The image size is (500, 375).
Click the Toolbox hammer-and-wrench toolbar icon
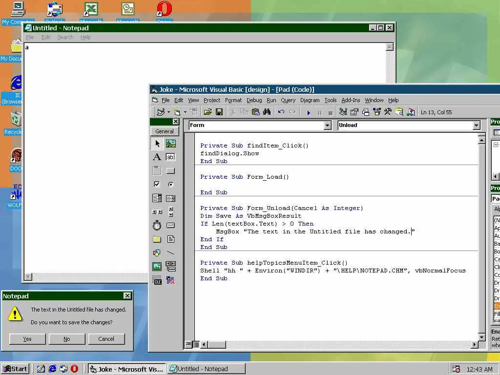point(388,112)
